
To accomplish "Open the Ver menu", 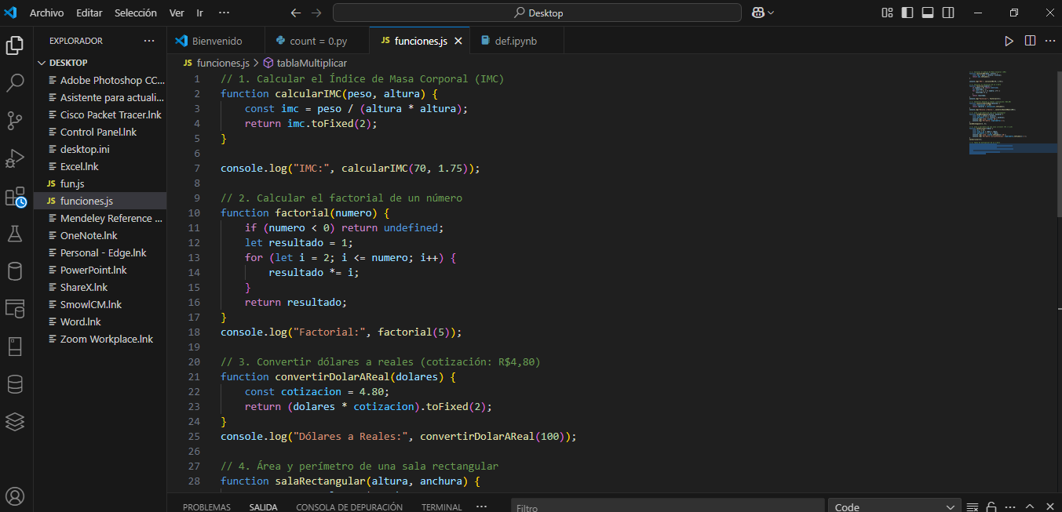I will click(x=177, y=13).
